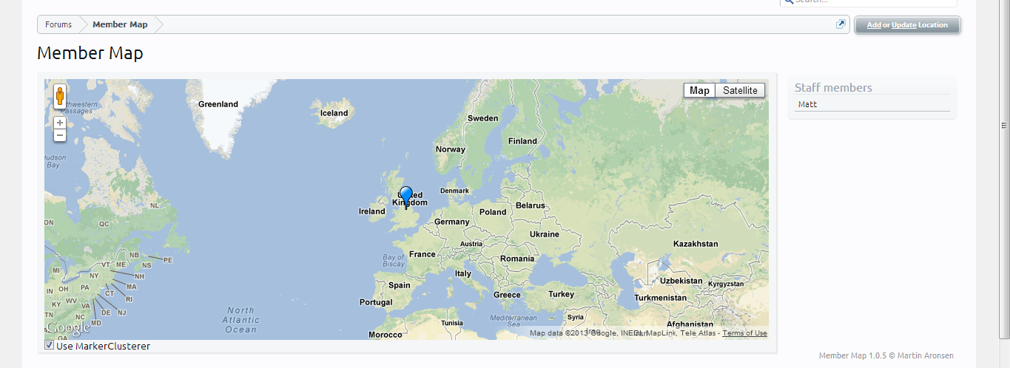This screenshot has width=1010, height=368.
Task: Click the Kazakhstan label on the map
Action: [696, 244]
